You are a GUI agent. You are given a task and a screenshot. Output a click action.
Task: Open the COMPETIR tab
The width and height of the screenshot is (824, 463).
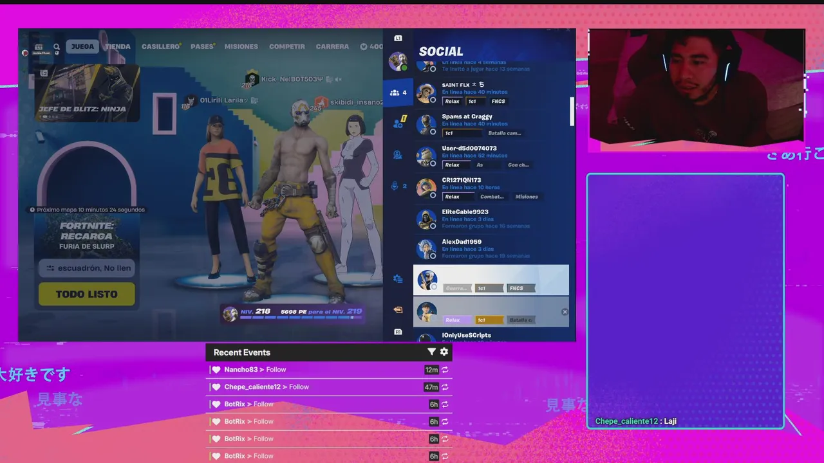click(287, 46)
